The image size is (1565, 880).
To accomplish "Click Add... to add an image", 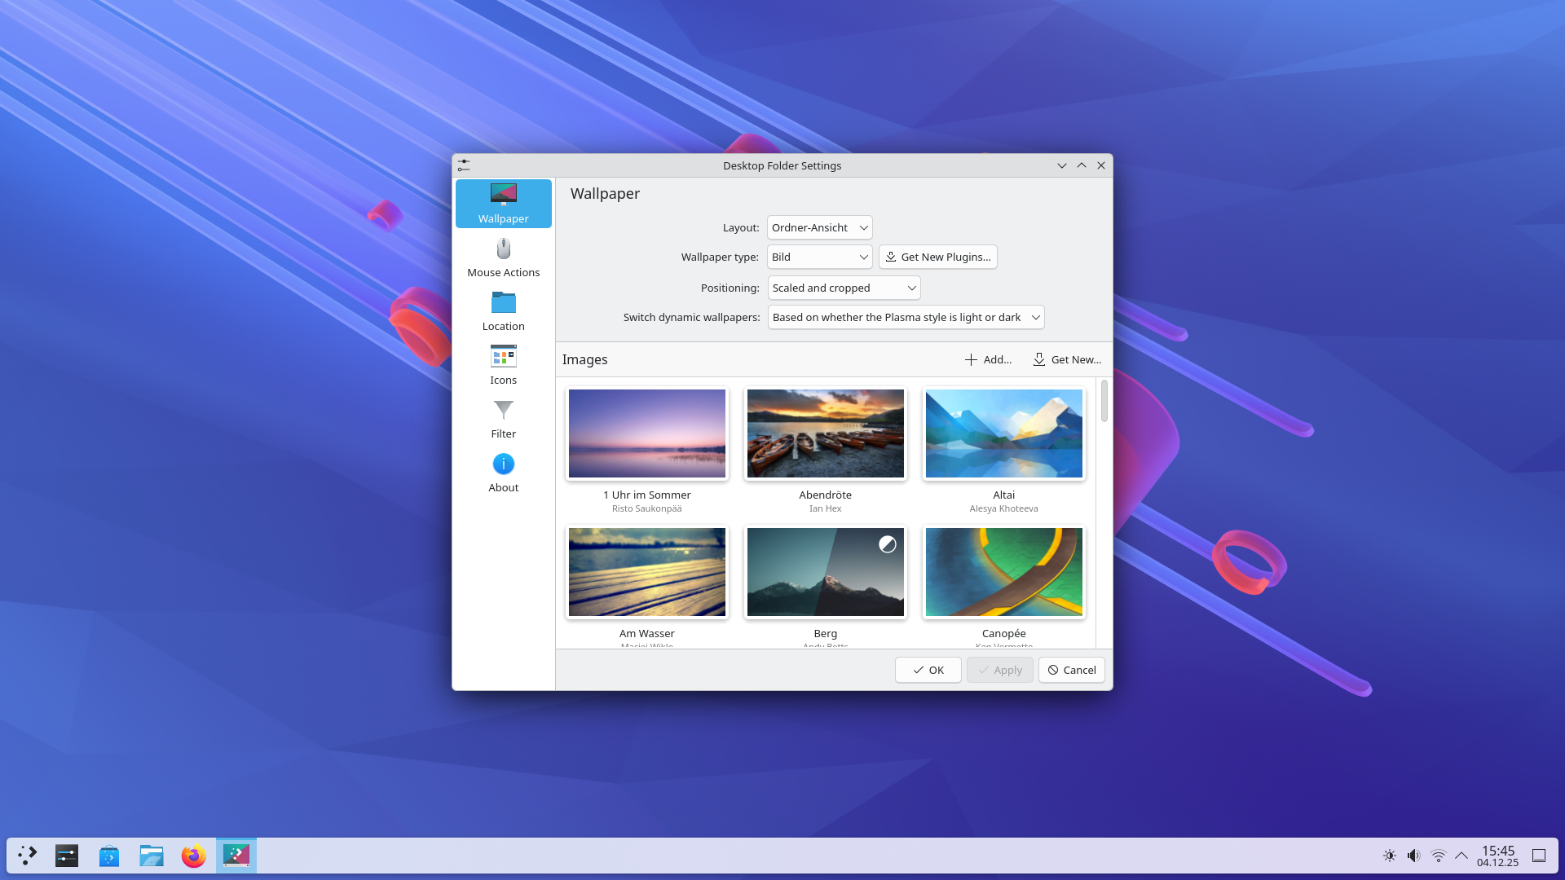I will (988, 359).
